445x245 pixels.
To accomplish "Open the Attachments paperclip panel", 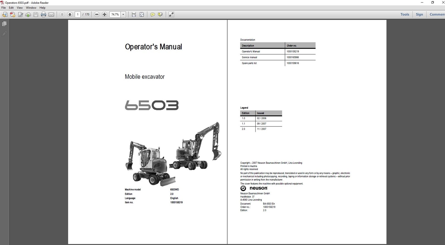I will (x=4, y=34).
